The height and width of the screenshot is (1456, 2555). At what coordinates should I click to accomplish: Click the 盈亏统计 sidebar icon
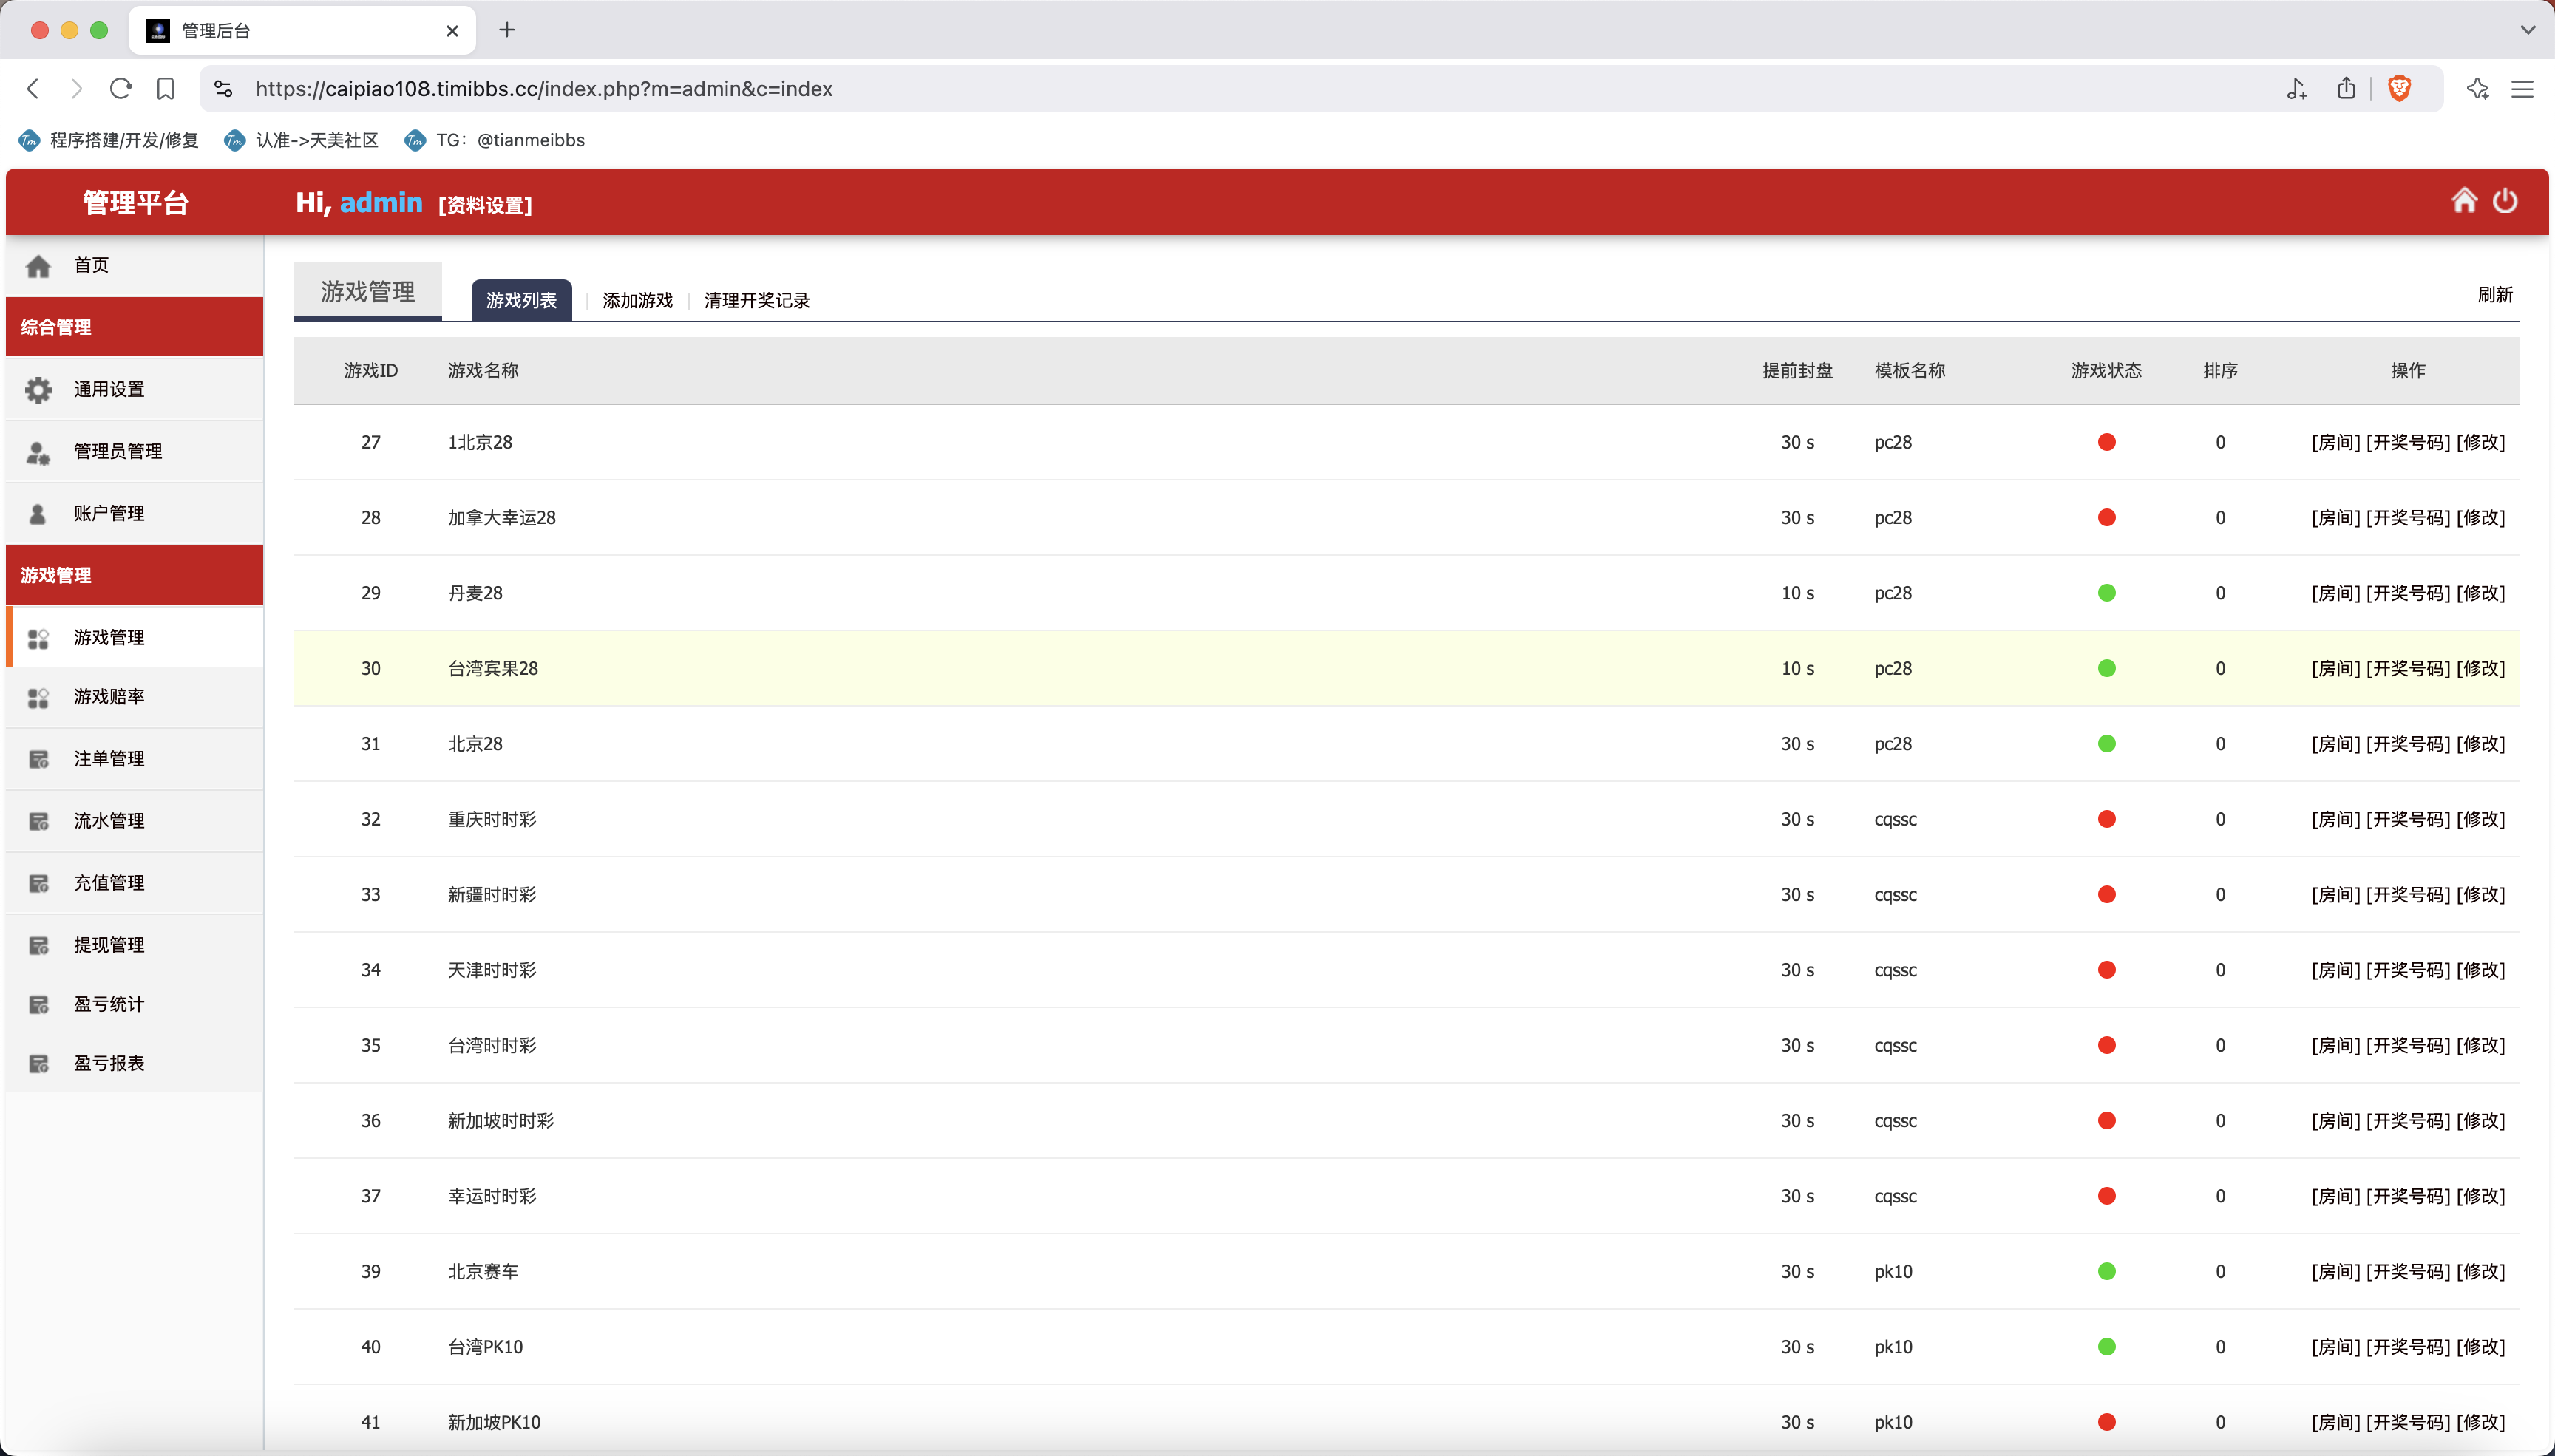coord(38,1004)
